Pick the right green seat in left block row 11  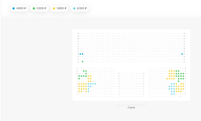pyautogui.click(x=86, y=71)
